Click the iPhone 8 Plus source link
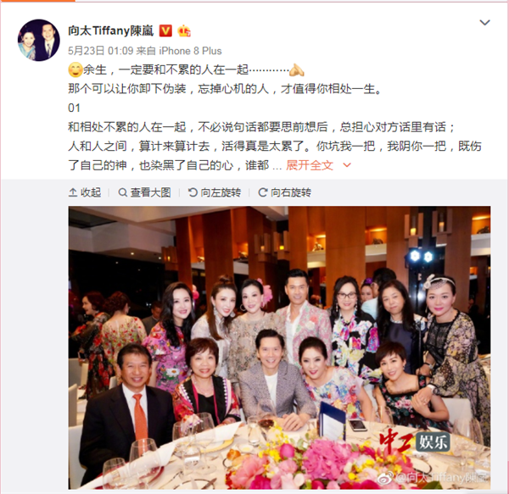Image resolution: width=509 pixels, height=494 pixels. tap(190, 51)
